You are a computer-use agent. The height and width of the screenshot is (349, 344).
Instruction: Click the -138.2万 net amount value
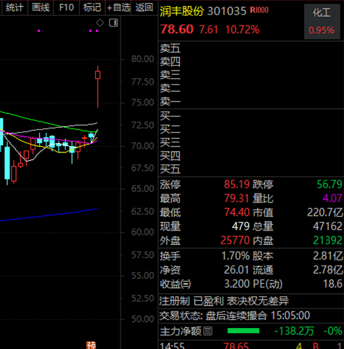pyautogui.click(x=294, y=331)
